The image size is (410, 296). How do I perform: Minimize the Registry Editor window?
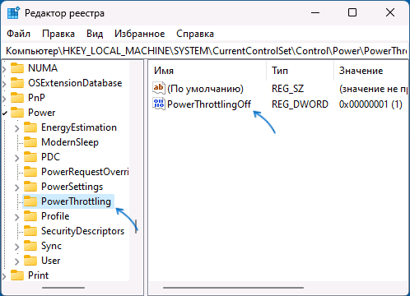(315, 12)
